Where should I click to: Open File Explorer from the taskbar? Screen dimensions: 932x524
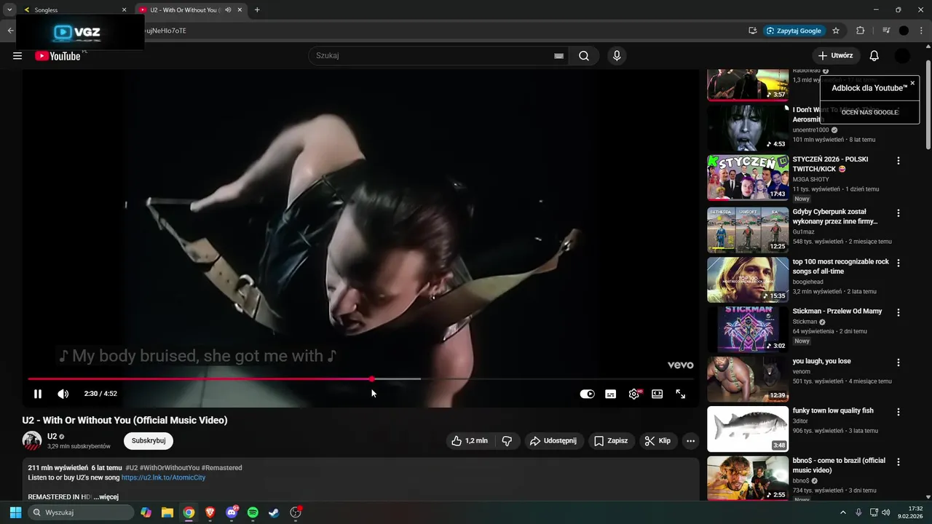pyautogui.click(x=167, y=512)
